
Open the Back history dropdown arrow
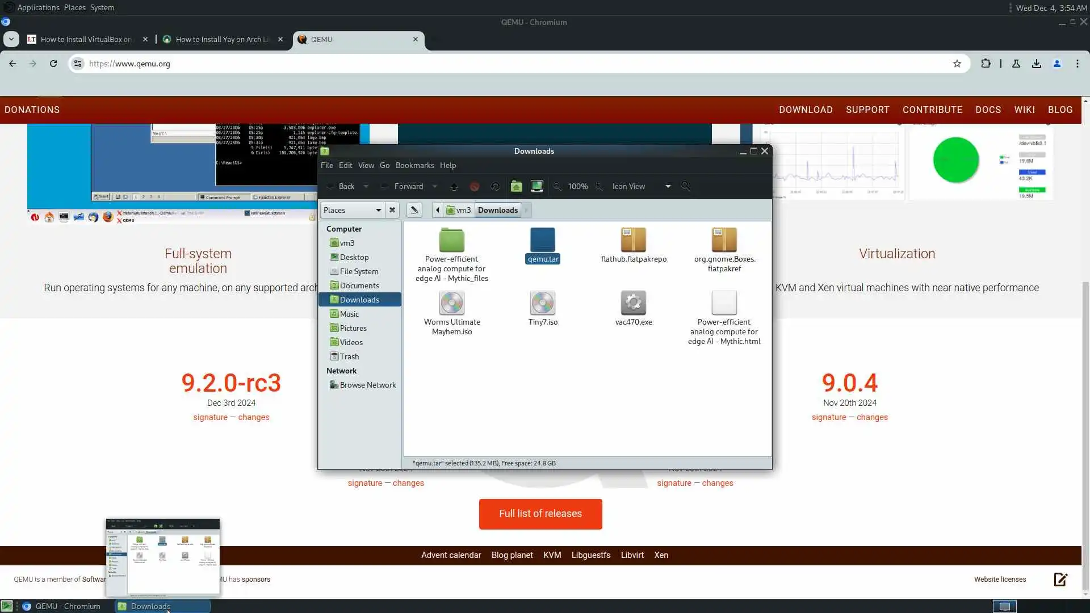(x=366, y=186)
